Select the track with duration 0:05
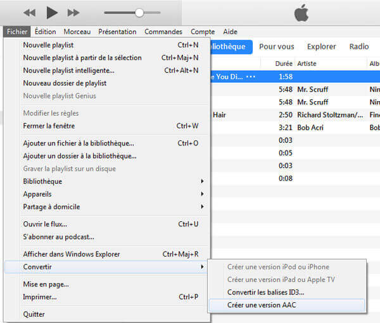380x323 pixels. coord(295,153)
